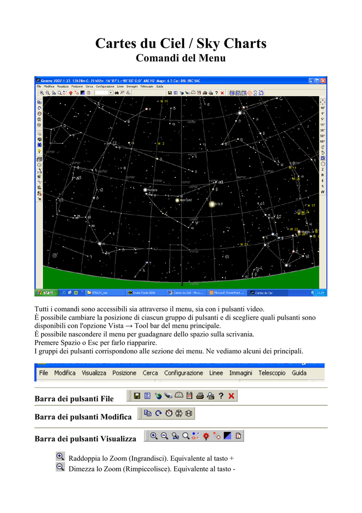The height and width of the screenshot is (513, 362).
Task: Open the Telescopio menu in the enlarged menu bar
Action: [272, 373]
